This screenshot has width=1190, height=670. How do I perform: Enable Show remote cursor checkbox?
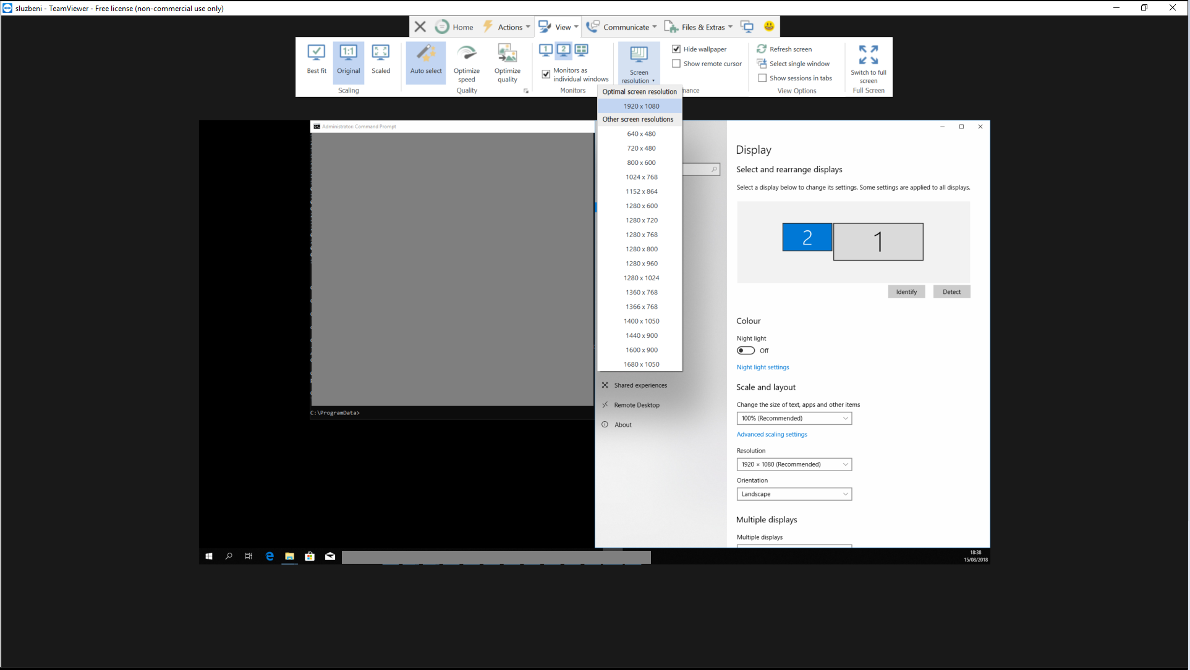[x=676, y=64]
